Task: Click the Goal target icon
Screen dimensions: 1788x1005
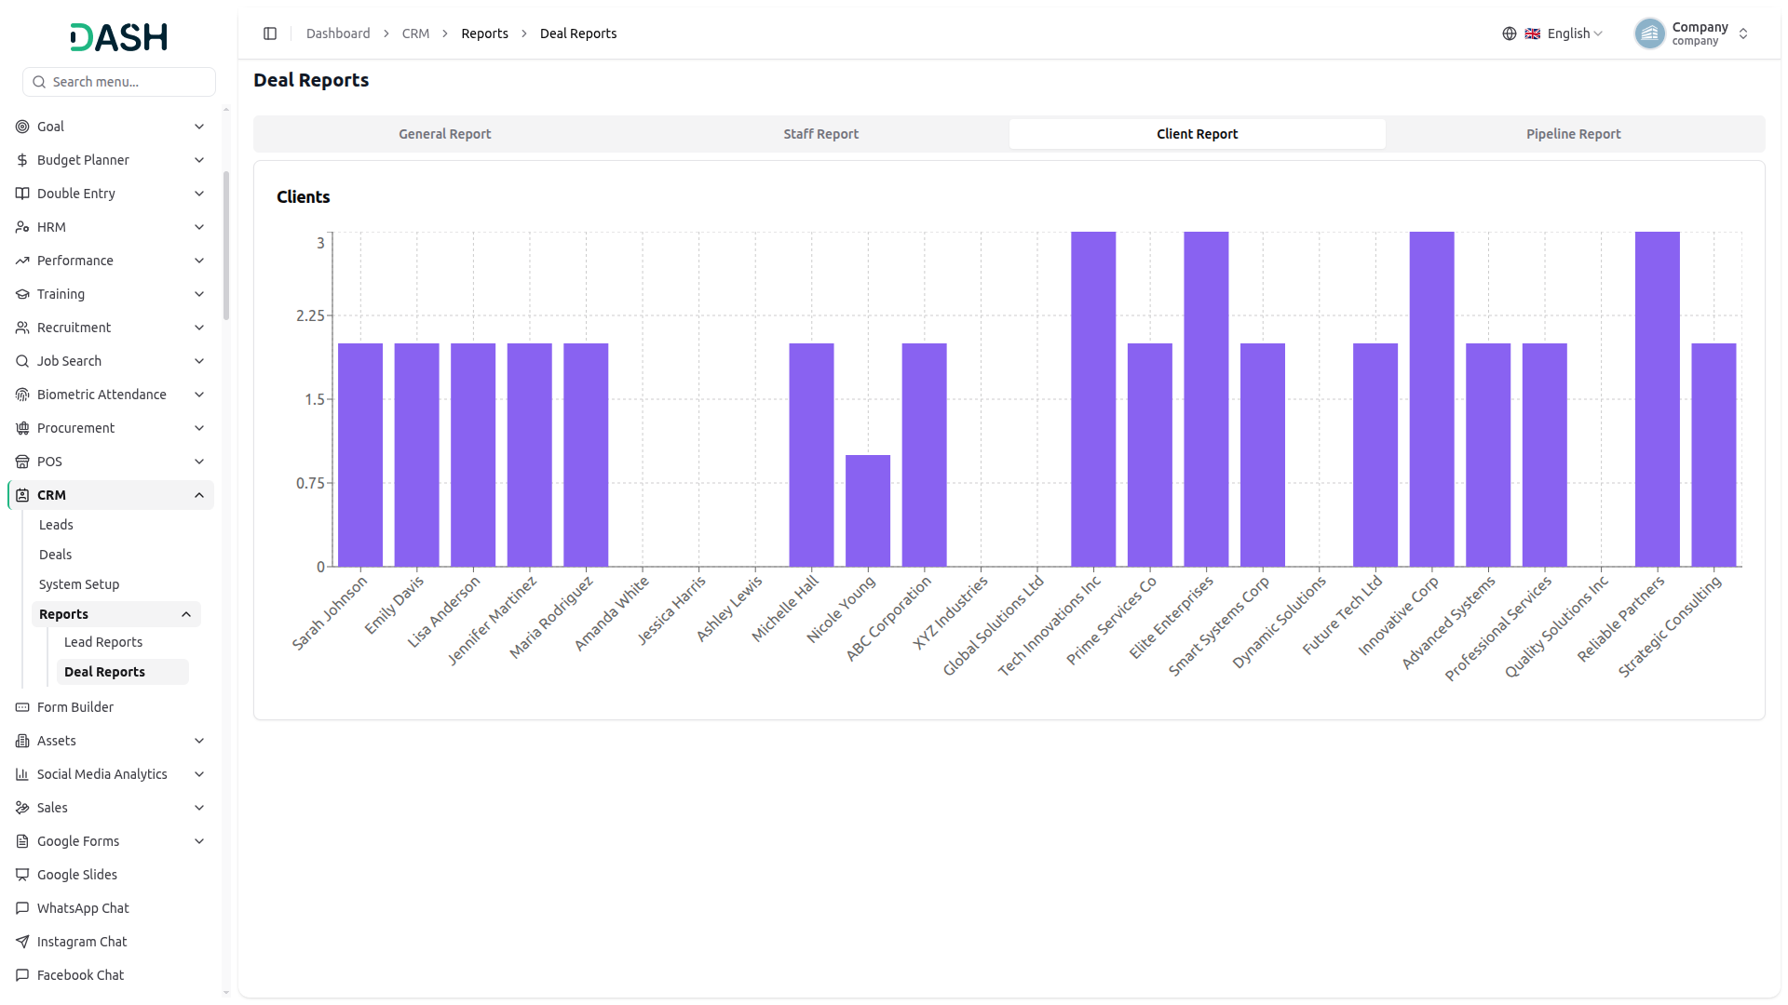Action: pyautogui.click(x=22, y=127)
